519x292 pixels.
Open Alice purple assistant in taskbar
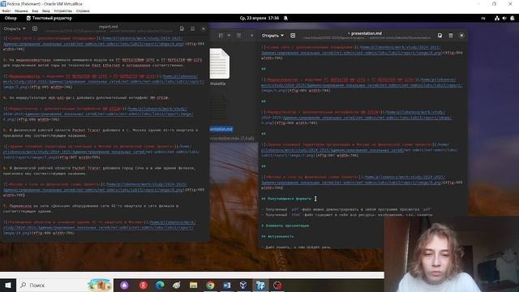pos(124,285)
